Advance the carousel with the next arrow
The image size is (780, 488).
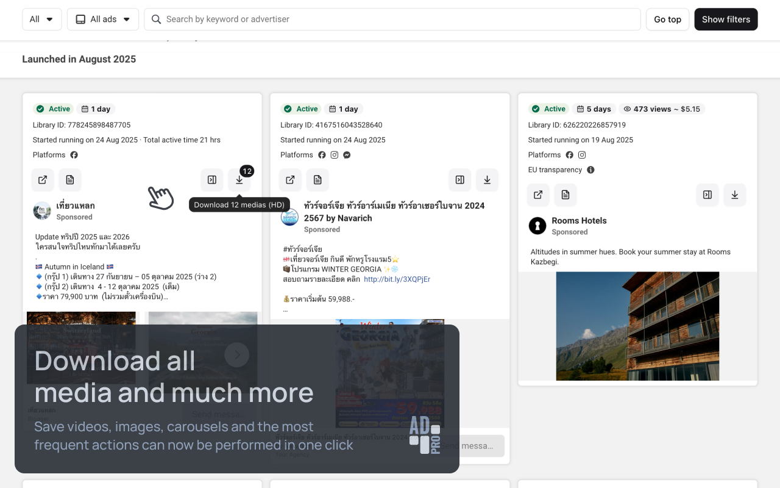pyautogui.click(x=236, y=354)
